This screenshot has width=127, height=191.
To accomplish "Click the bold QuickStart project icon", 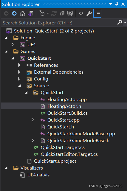I will coord(23,58).
